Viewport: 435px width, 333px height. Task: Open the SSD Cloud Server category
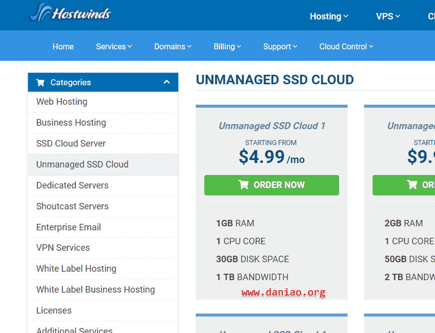pyautogui.click(x=103, y=144)
